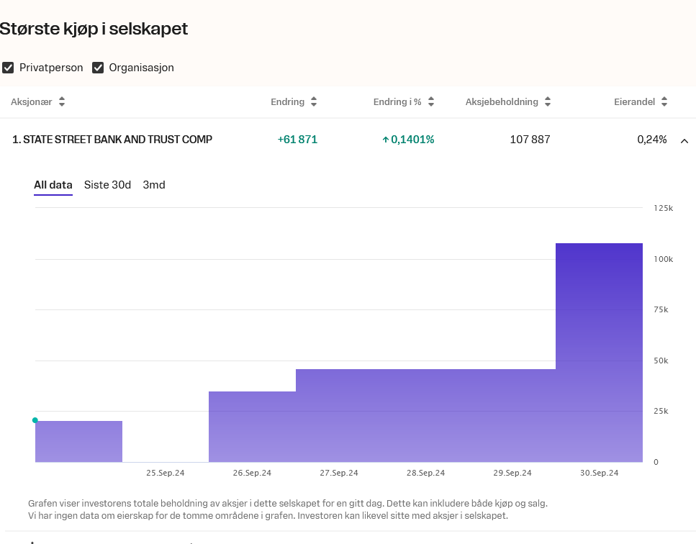This screenshot has height=544, width=696.
Task: Click the Største kjøp i selskapet heading
Action: (94, 29)
